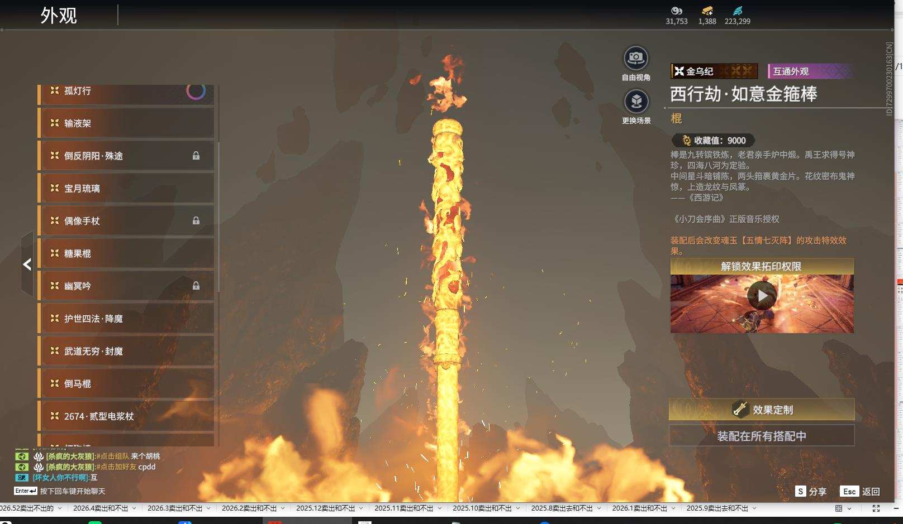903x524 pixels.
Task: Select the 2674·贰型电浆杖 skin
Action: point(126,416)
